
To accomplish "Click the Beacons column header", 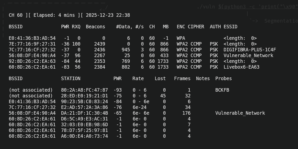I will click(x=95, y=27).
